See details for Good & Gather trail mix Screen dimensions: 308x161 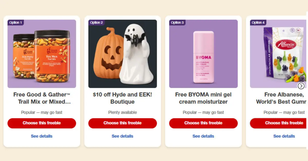pos(42,136)
